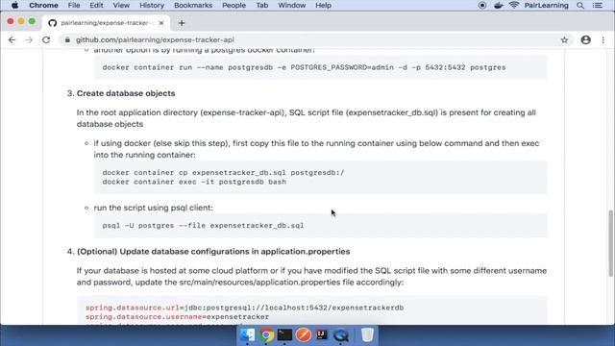Open the Bookmarks menu

click(193, 6)
